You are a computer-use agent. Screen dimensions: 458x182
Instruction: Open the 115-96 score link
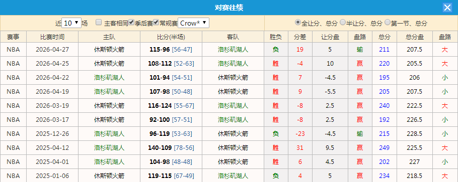(x=160, y=50)
